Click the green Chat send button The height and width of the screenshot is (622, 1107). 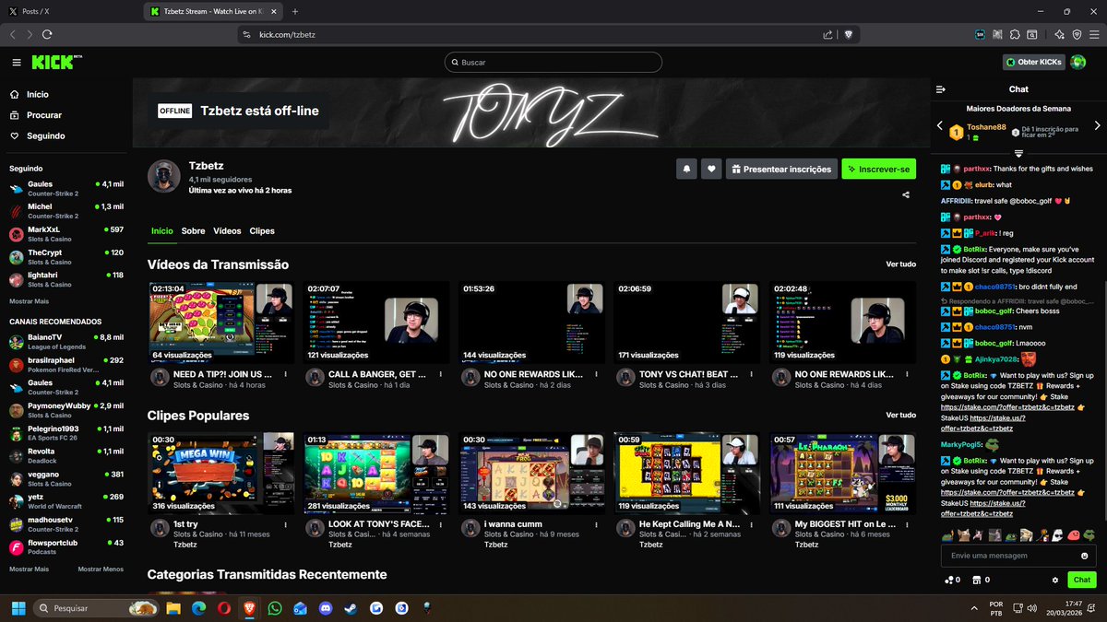click(1082, 580)
